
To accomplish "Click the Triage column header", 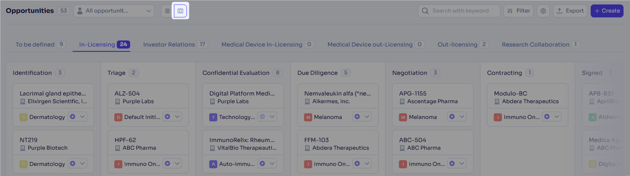I will point(117,73).
